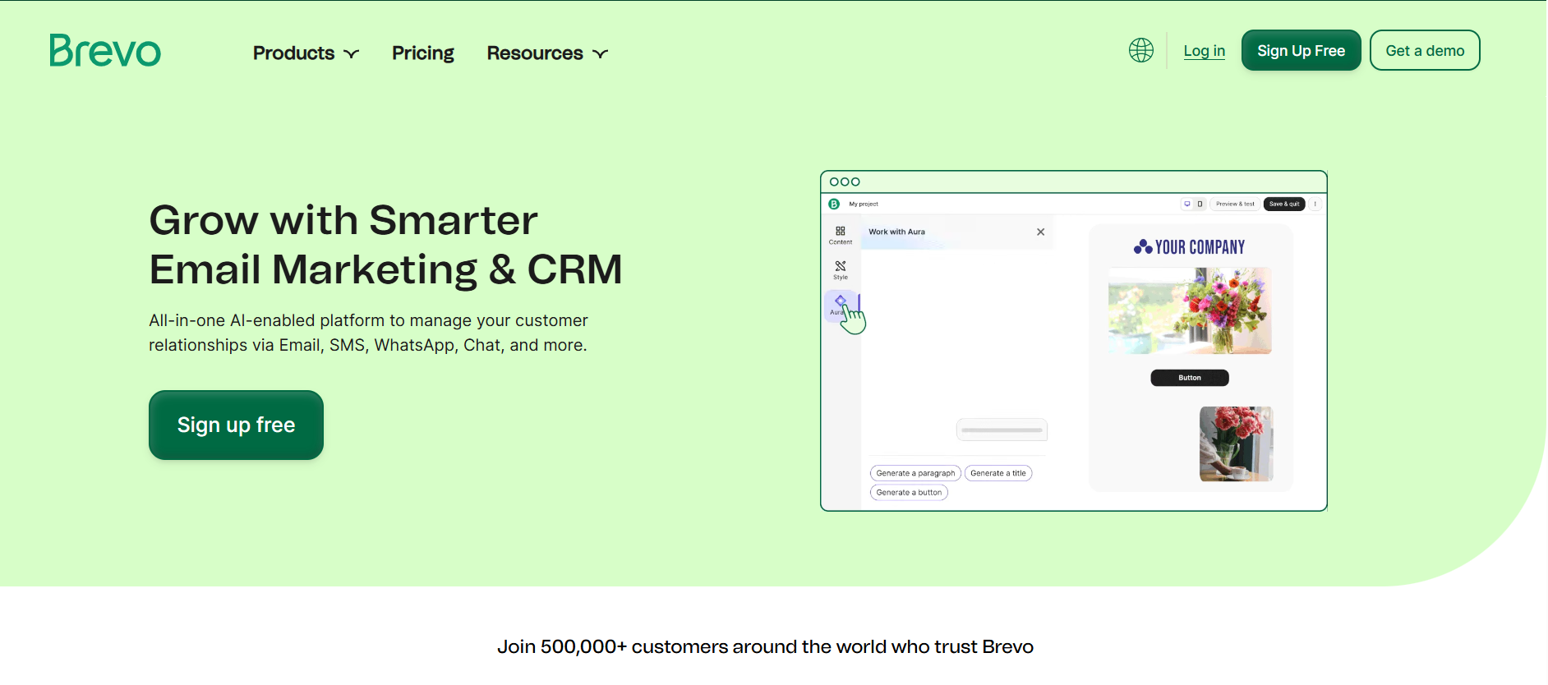Click the Brevo B icon in editor
This screenshot has height=685, width=1548.
coord(834,204)
